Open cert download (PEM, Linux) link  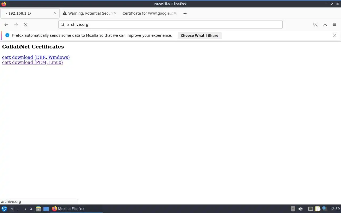(x=33, y=62)
